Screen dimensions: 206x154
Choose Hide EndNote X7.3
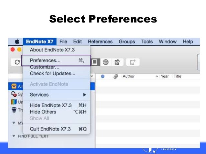57,105
